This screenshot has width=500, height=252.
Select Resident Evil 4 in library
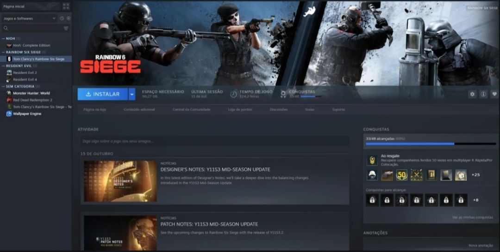25,79
